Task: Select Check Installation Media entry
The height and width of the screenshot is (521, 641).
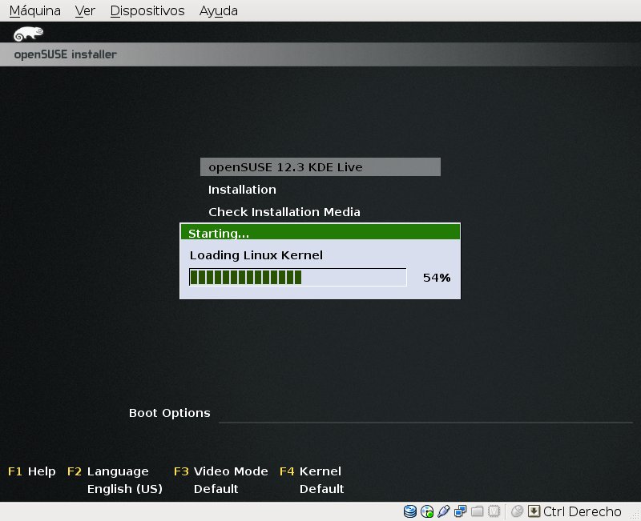Action: click(x=284, y=212)
